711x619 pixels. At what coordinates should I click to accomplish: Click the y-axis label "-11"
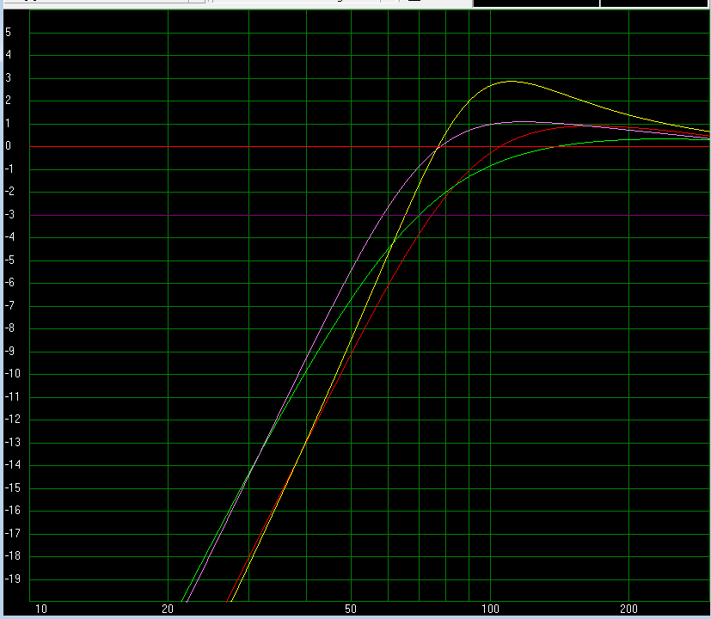(x=12, y=397)
